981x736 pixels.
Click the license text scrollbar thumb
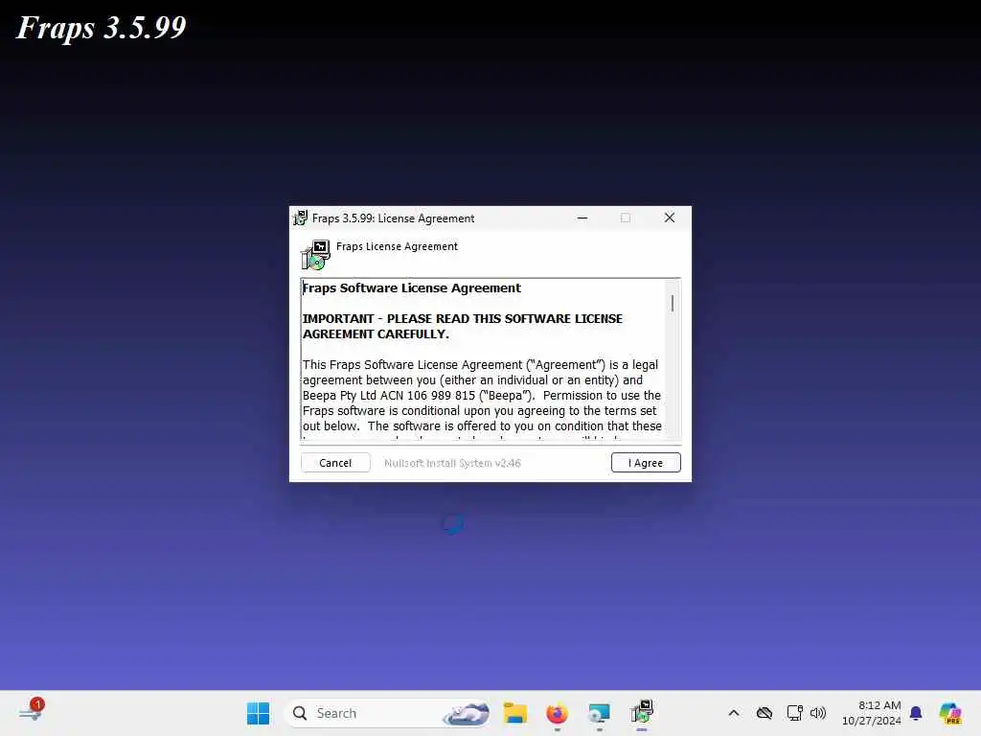(x=673, y=304)
